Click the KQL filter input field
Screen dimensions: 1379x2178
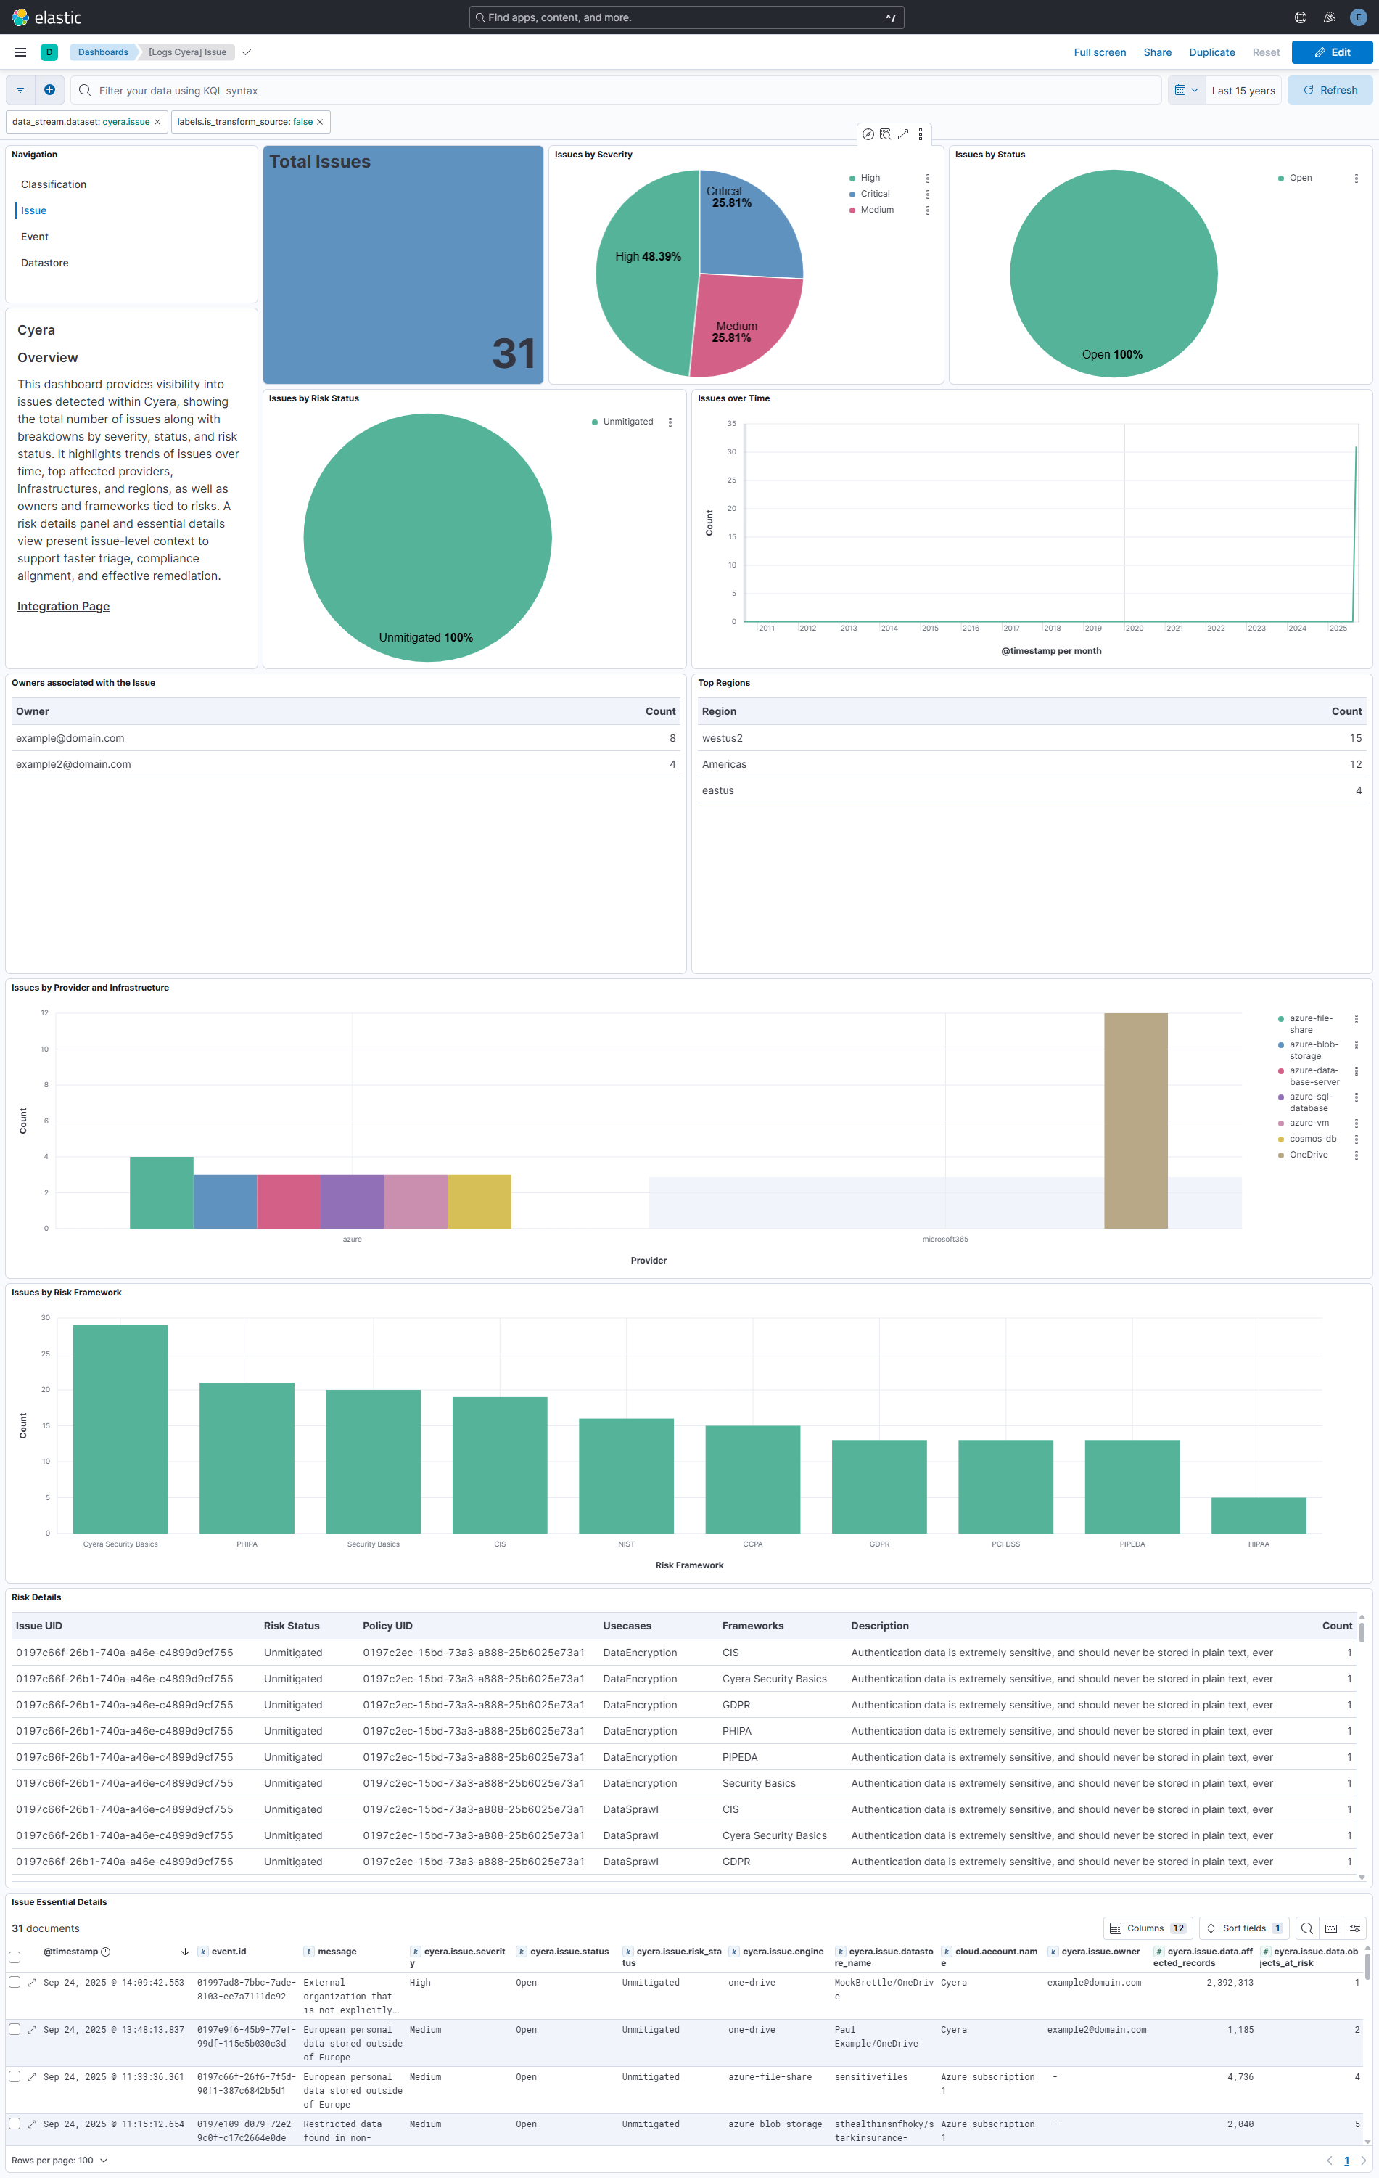pyautogui.click(x=362, y=89)
